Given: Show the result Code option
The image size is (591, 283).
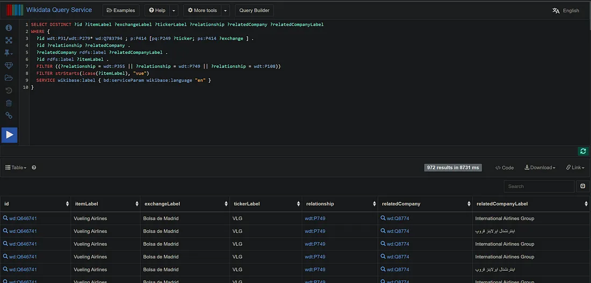Looking at the screenshot, I should pos(504,168).
